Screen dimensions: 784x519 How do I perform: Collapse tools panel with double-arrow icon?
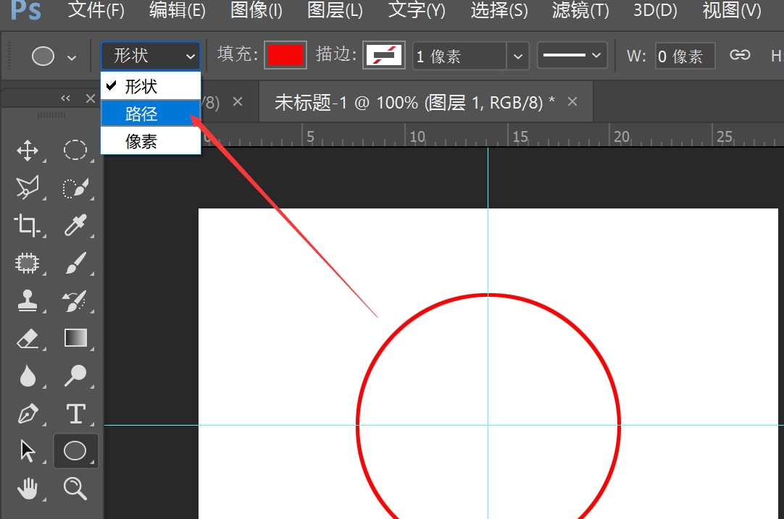pos(65,98)
